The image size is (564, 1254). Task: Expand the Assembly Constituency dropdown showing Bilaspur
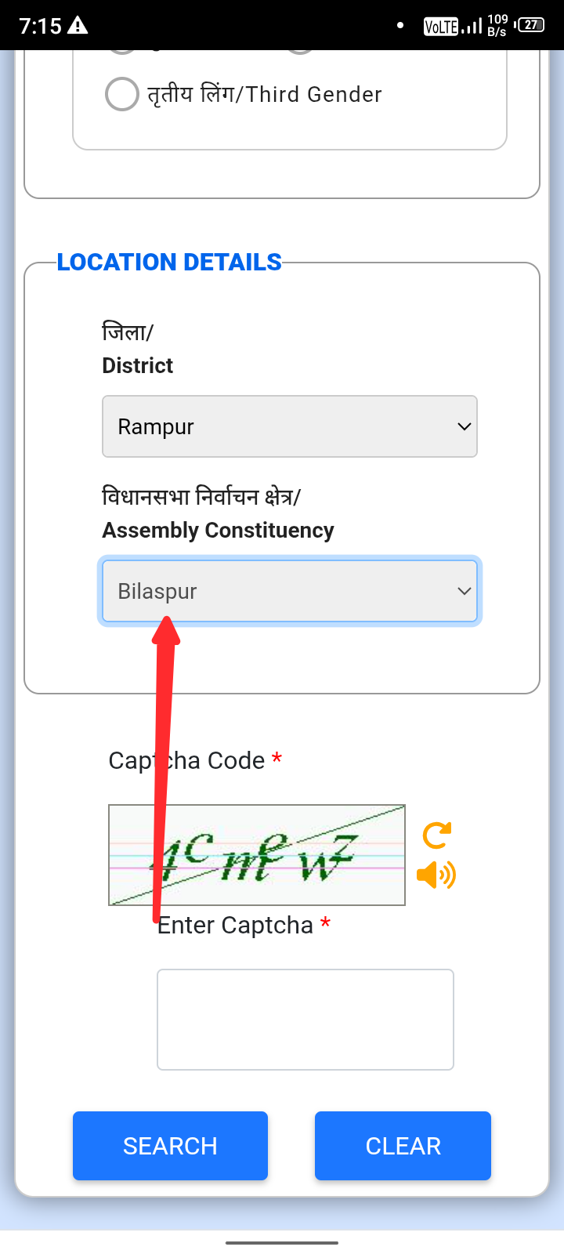point(289,591)
